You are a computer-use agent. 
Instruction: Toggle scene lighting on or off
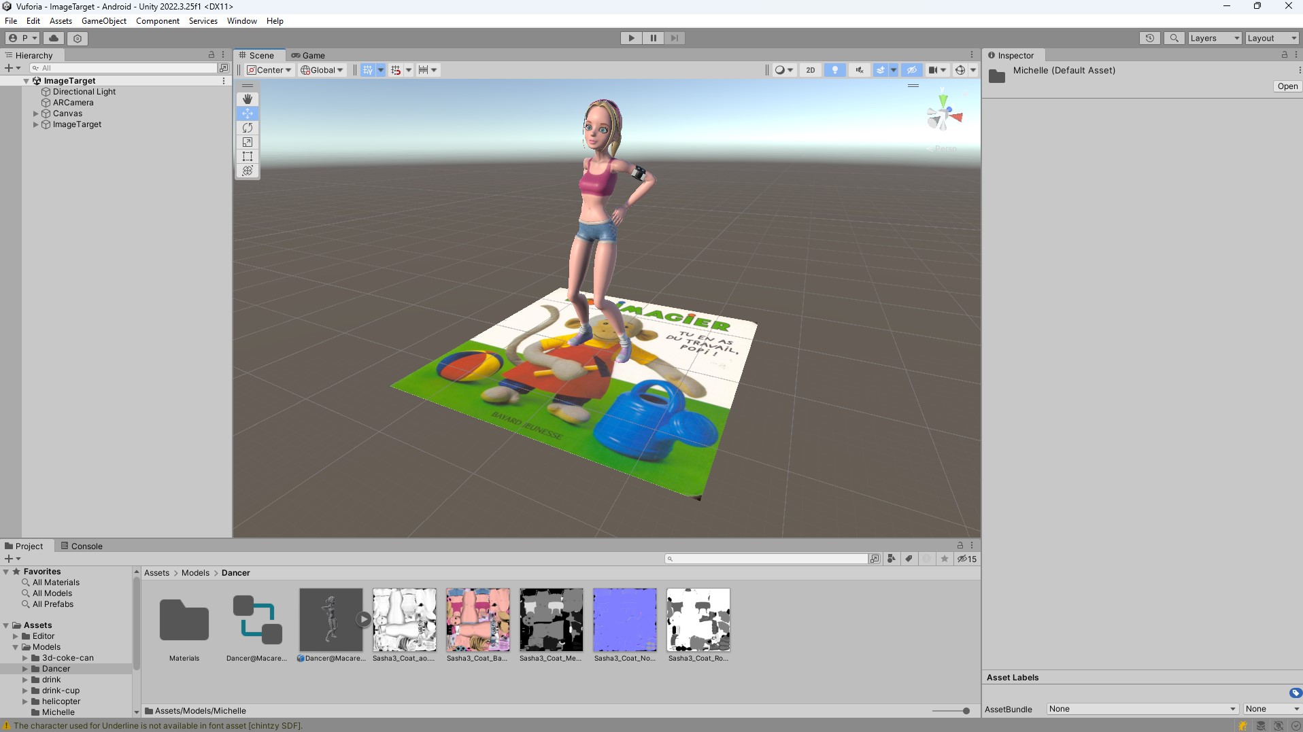point(834,69)
